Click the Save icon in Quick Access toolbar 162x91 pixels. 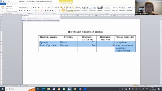coord(3,1)
